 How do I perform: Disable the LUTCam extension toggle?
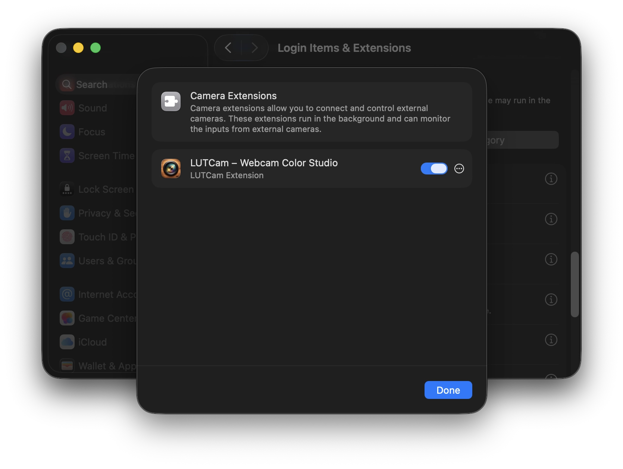pyautogui.click(x=434, y=169)
